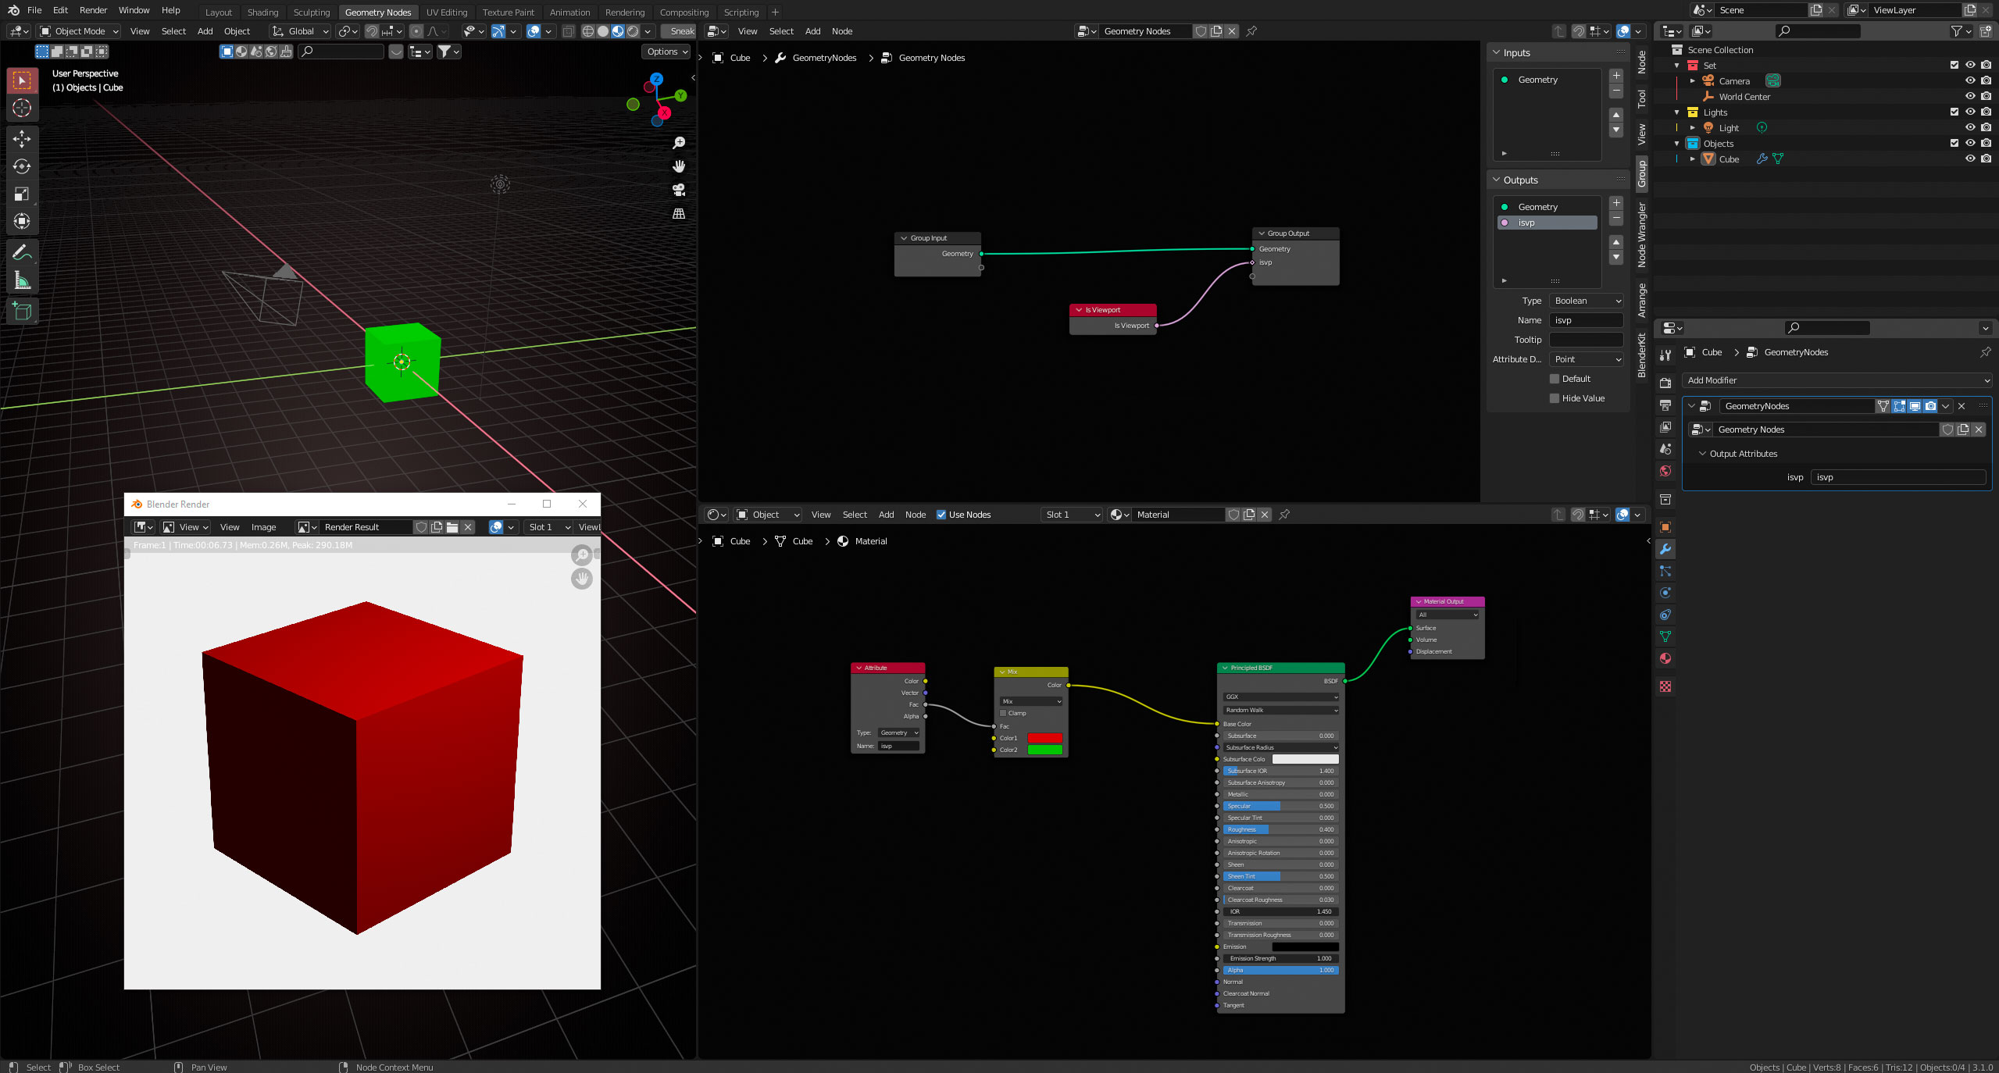Select the Annotate pencil tool
The height and width of the screenshot is (1073, 1999).
point(22,252)
